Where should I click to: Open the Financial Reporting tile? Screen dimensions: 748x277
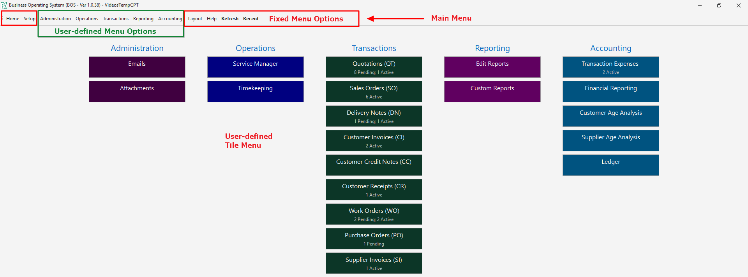[x=610, y=91]
